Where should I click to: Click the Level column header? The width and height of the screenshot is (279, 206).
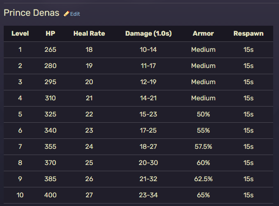[20, 34]
